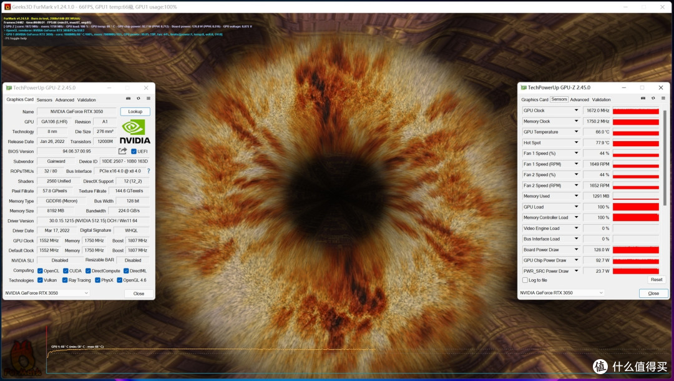Toggle the DirectML checkbox
The image size is (674, 381).
(x=126, y=271)
